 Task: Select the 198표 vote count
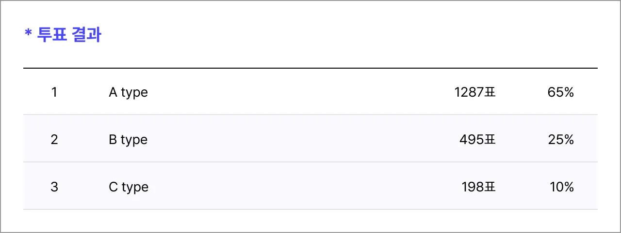coord(478,187)
